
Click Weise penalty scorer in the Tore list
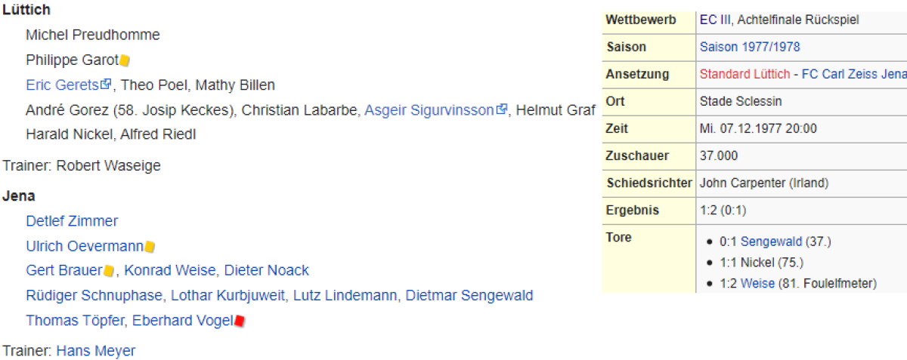click(x=757, y=283)
